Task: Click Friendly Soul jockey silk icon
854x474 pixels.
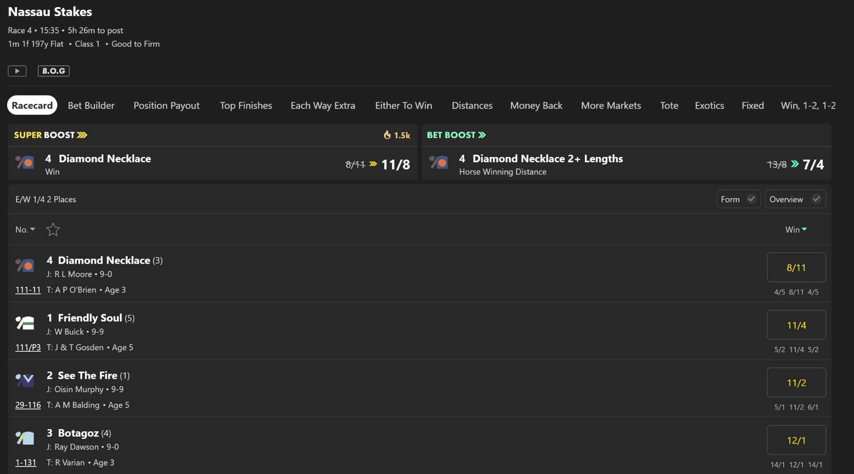Action: pos(25,323)
